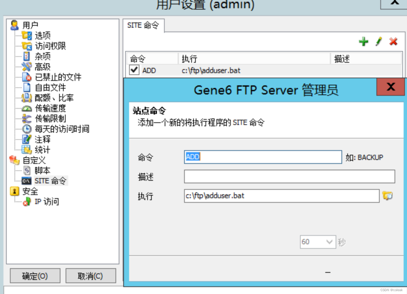Uncheck the ADD command checkbox

(134, 70)
